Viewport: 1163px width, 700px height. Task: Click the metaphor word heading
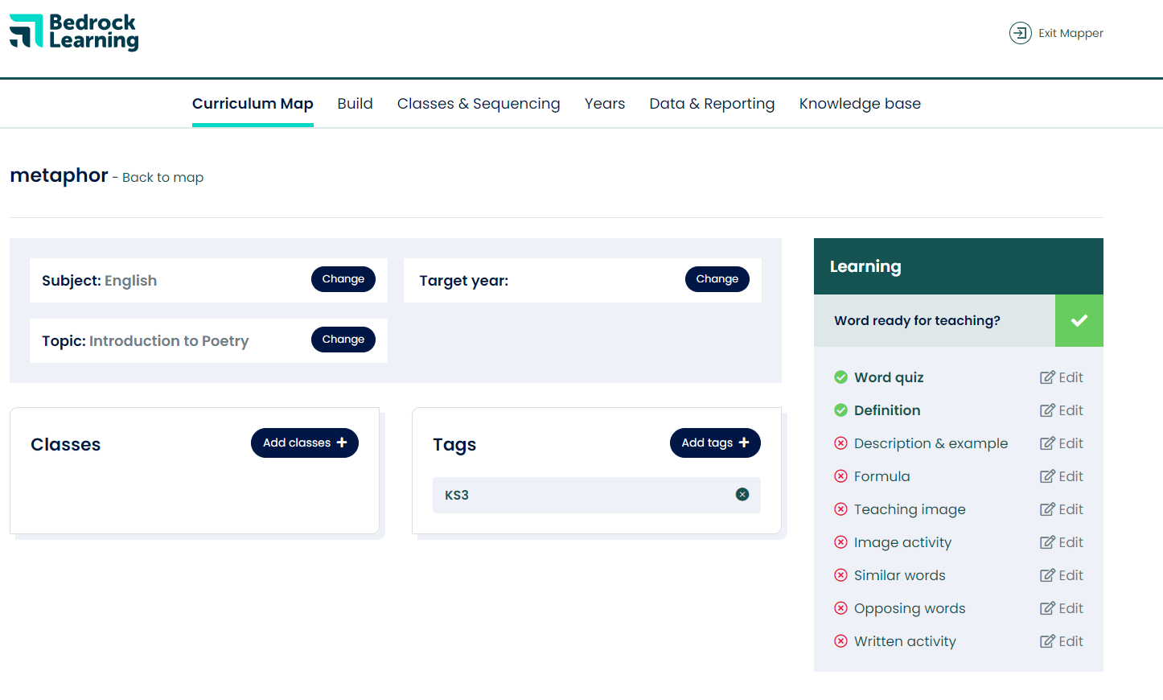pyautogui.click(x=59, y=175)
